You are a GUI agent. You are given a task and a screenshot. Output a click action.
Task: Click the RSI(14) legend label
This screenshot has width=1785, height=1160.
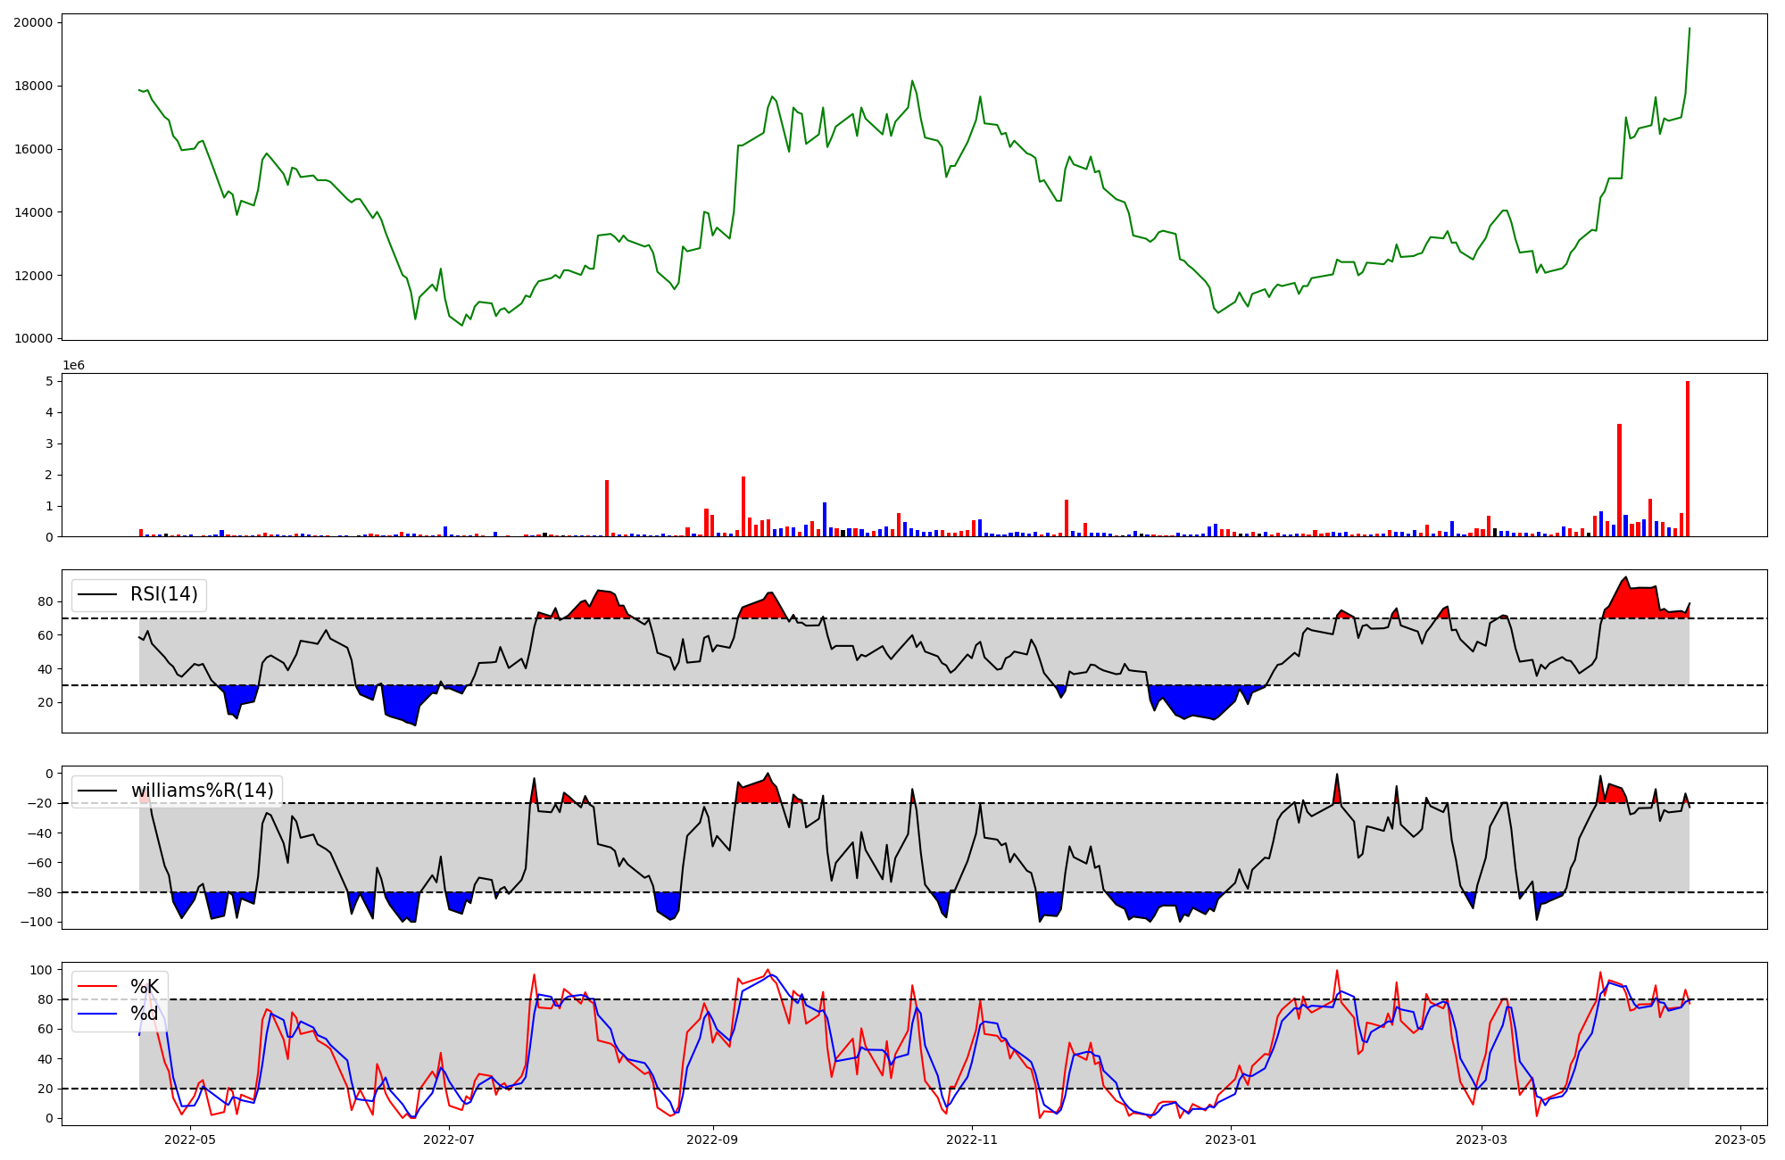tap(164, 594)
